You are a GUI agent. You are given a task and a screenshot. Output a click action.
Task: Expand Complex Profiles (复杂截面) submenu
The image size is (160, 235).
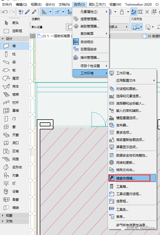coord(90,34)
